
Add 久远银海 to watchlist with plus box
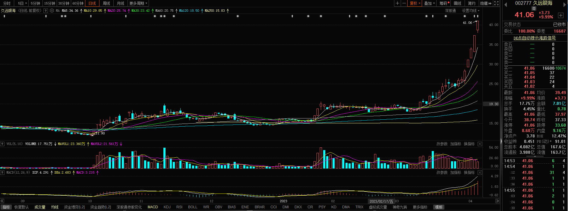click(561, 15)
